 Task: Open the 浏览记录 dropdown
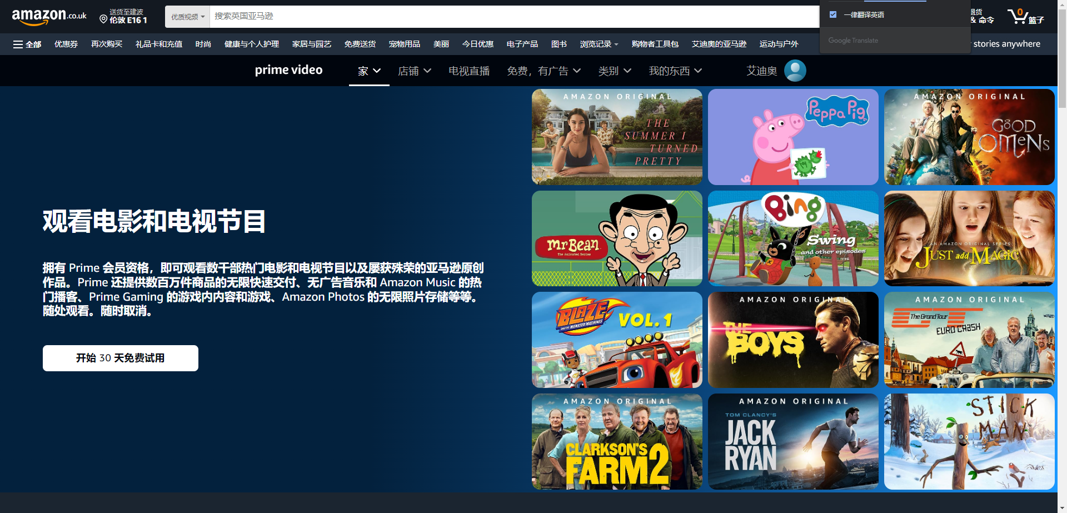(599, 44)
